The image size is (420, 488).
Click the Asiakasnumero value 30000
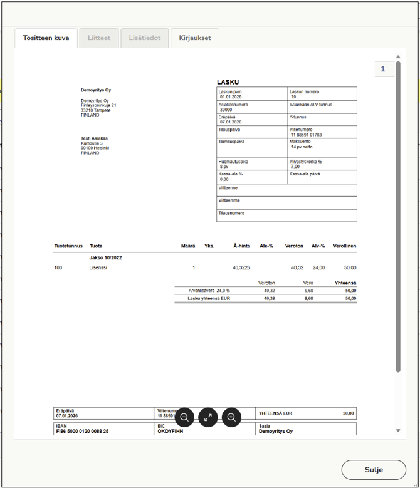(x=226, y=110)
